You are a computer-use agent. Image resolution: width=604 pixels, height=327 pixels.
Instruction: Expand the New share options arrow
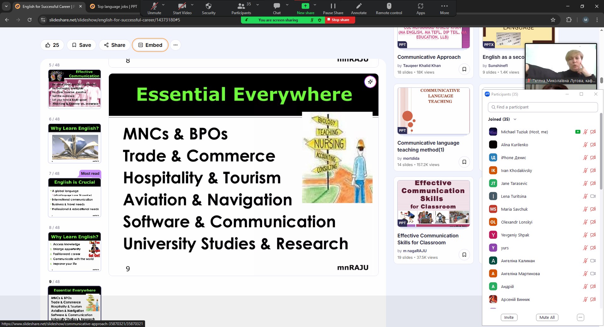(x=315, y=5)
